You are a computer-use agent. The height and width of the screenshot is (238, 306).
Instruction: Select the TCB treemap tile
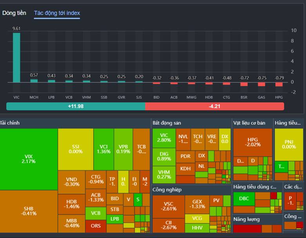(x=141, y=149)
